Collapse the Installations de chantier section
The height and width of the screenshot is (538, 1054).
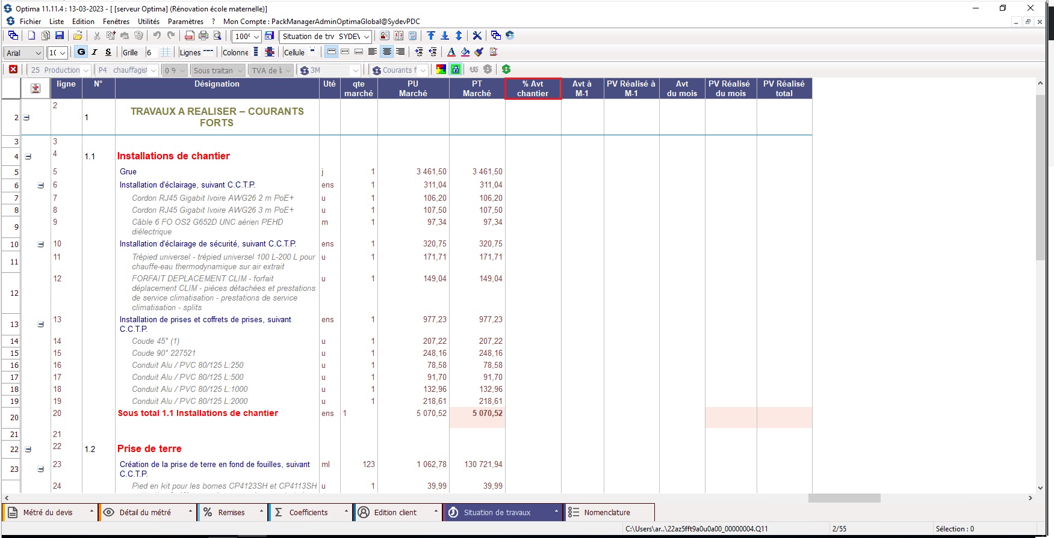28,157
